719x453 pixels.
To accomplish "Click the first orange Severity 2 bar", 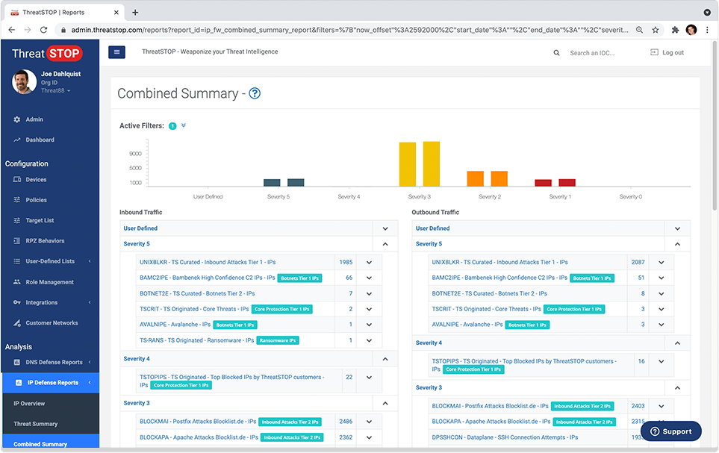I will 476,179.
